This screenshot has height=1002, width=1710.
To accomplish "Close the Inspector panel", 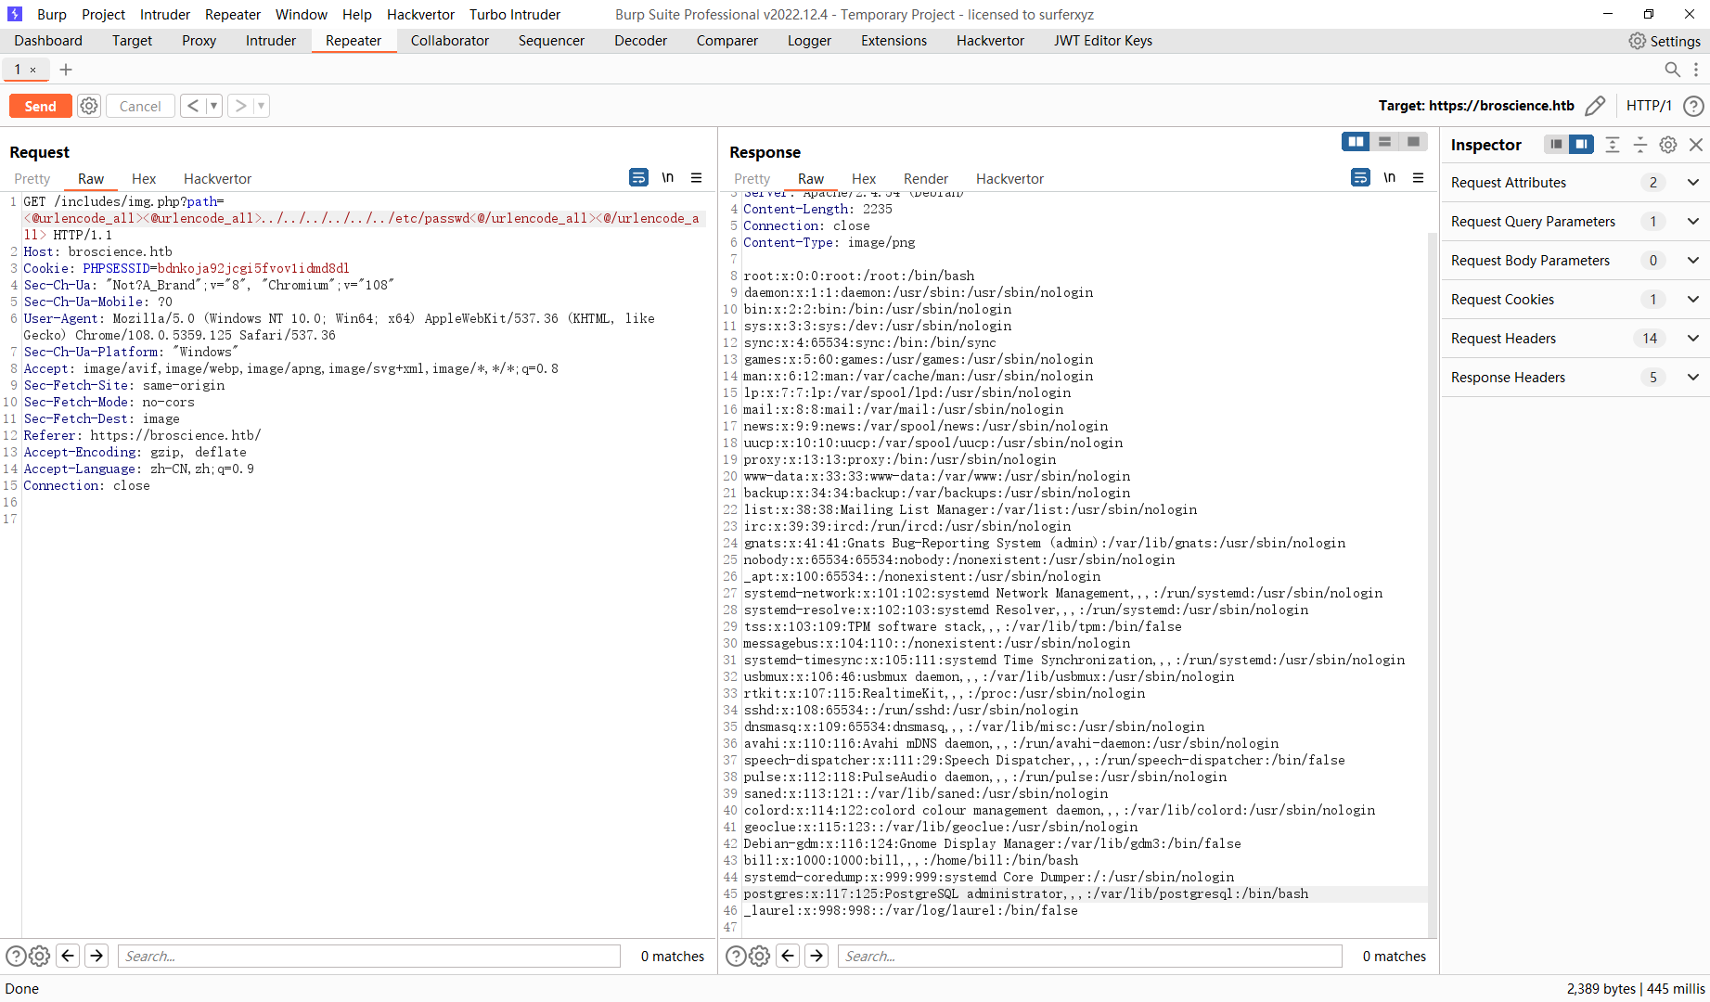I will 1696,145.
